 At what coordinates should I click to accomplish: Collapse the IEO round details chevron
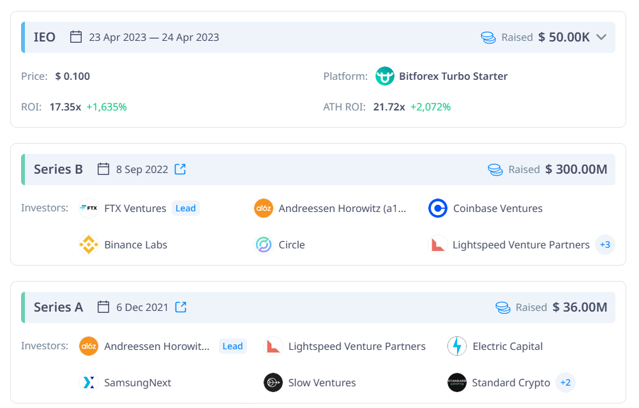601,37
